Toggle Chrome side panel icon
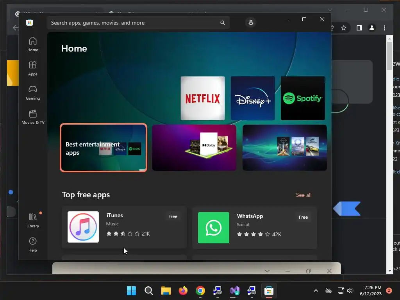 (359, 28)
